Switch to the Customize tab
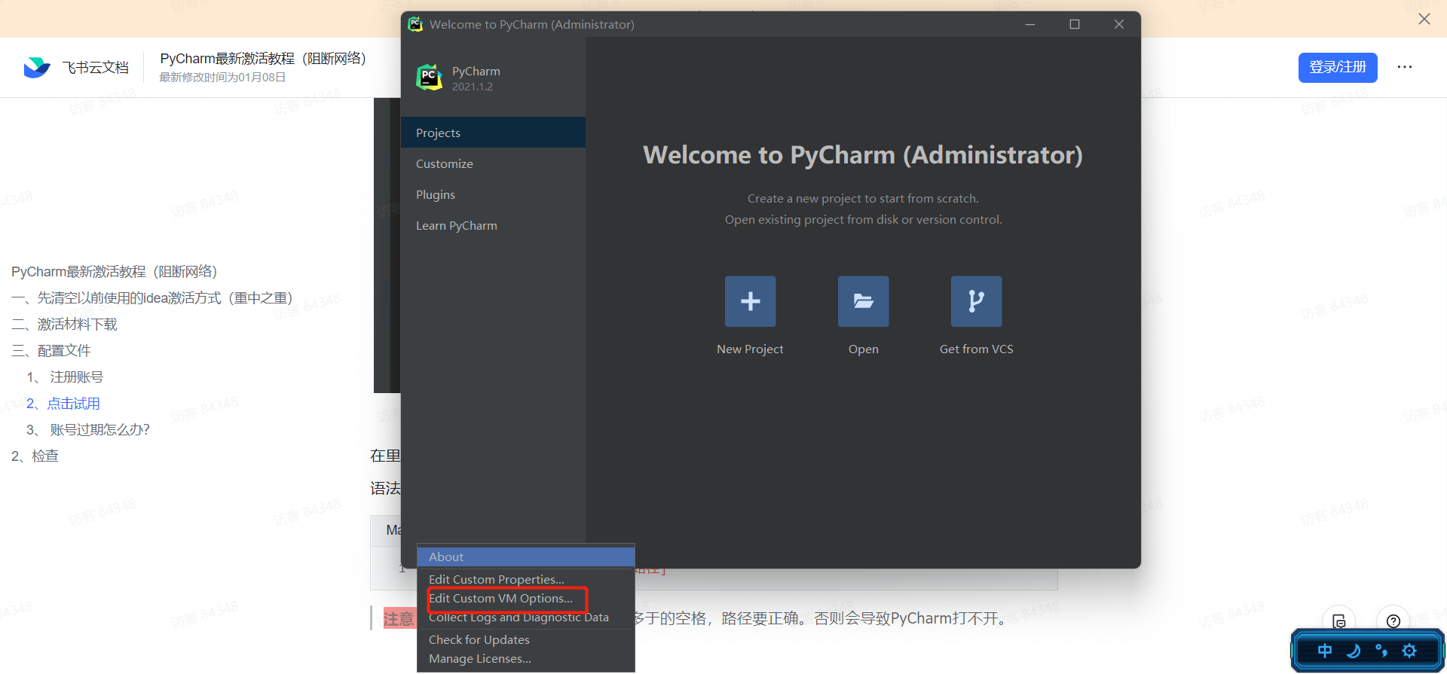The image size is (1447, 674). point(493,163)
